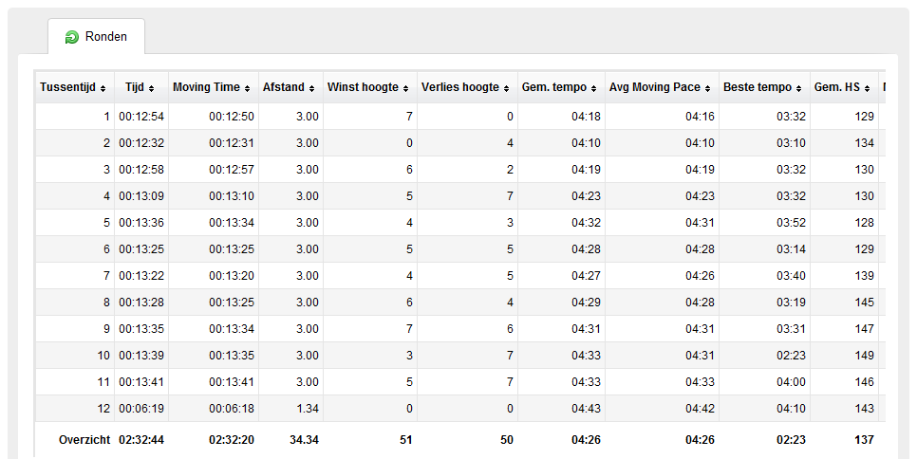
Task: Sort by Gem. HS arrows icon
Action: click(868, 89)
